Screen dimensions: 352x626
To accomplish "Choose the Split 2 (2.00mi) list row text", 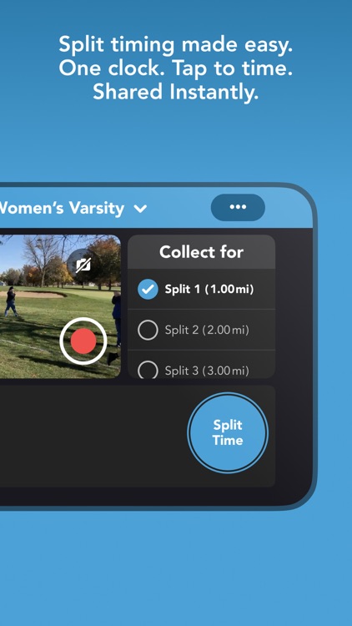I will 207,331.
